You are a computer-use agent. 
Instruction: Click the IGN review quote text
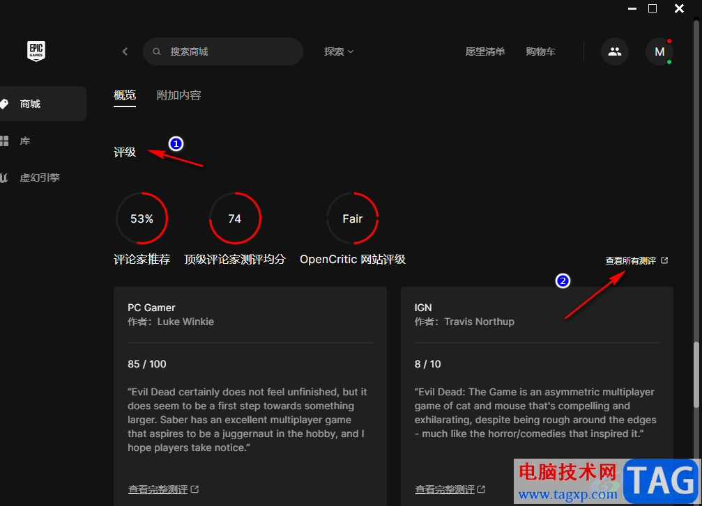[535, 413]
